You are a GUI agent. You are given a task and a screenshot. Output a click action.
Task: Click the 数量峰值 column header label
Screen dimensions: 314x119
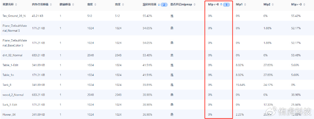pyautogui.click(x=65, y=4)
